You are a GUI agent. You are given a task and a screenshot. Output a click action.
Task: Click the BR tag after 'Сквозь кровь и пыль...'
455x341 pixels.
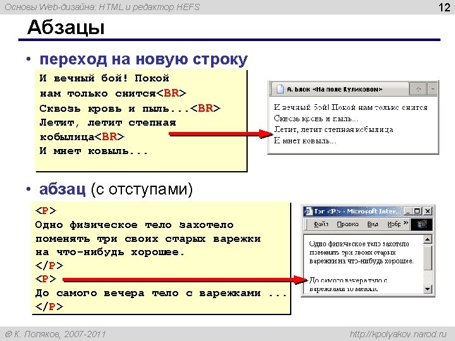pos(205,108)
